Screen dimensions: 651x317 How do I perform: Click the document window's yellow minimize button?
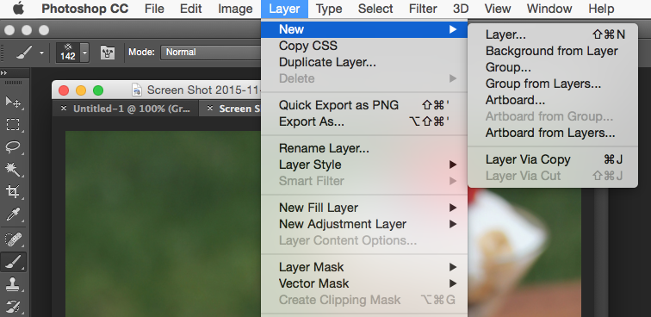coord(81,90)
